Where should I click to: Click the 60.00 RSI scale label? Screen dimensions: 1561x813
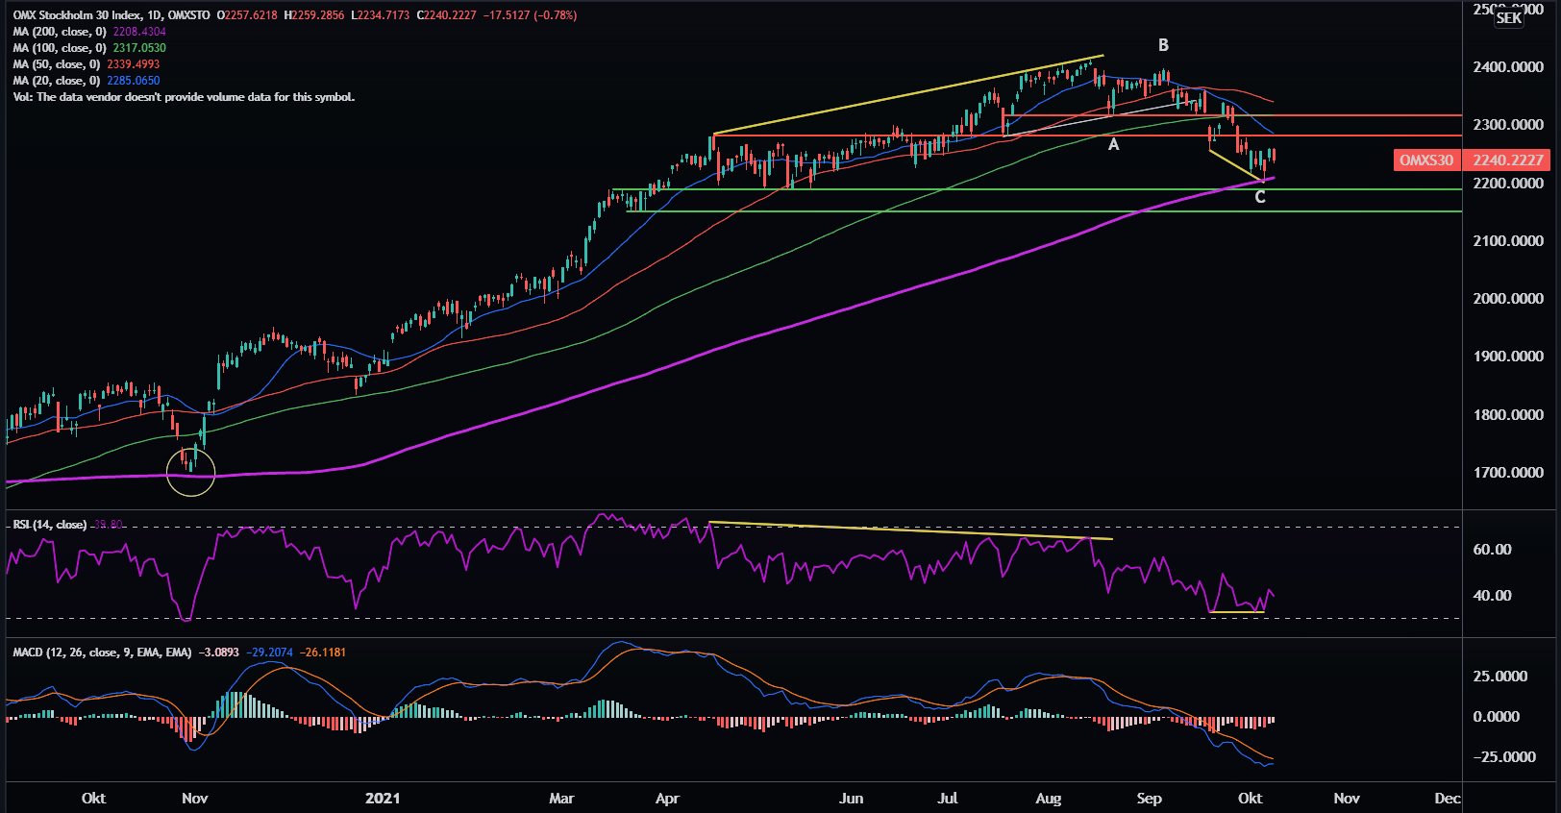[x=1492, y=550]
